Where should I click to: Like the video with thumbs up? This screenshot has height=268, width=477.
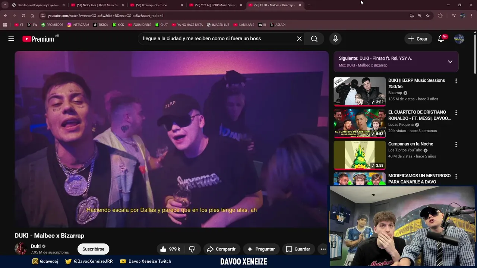[x=170, y=249]
